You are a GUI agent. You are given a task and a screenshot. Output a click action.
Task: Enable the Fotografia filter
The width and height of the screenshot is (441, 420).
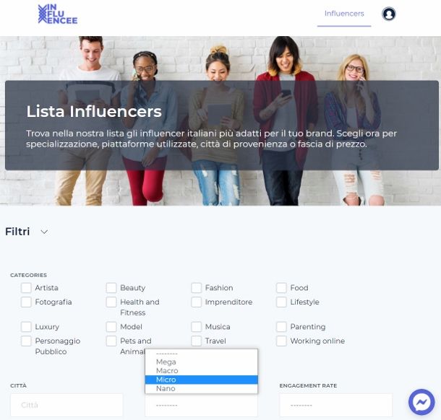26,302
